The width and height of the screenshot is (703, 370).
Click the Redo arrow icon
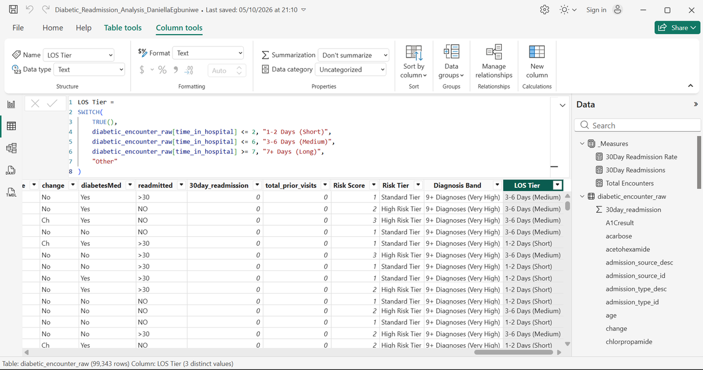45,9
